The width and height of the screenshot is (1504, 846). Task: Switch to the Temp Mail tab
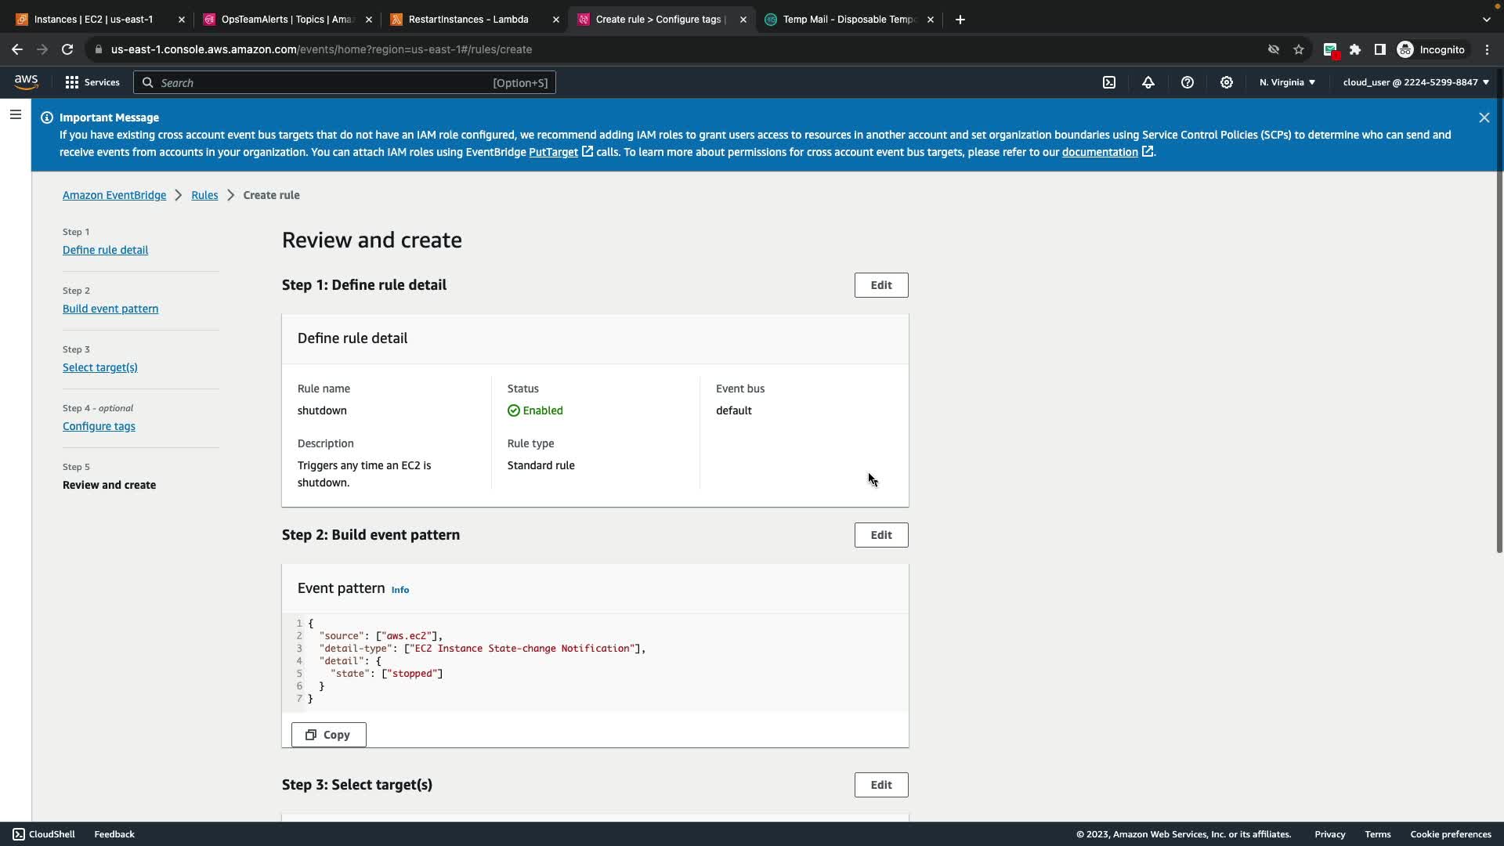click(848, 20)
